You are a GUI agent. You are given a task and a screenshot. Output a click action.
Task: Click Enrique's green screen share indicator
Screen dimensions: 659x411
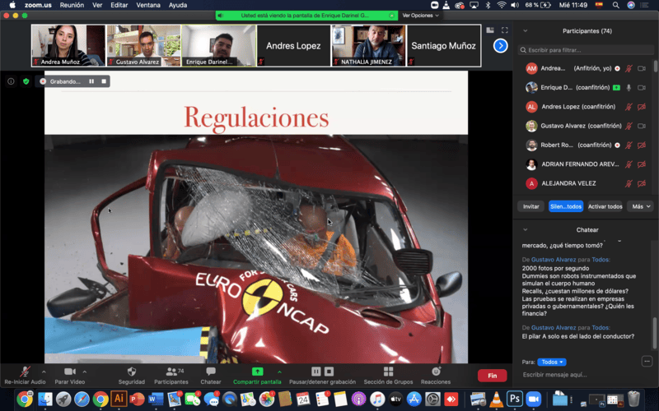click(x=616, y=88)
